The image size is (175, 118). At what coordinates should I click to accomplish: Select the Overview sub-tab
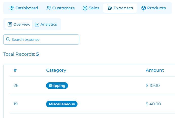[x=19, y=24]
